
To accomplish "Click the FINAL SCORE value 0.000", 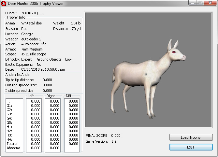I will 116,136.
